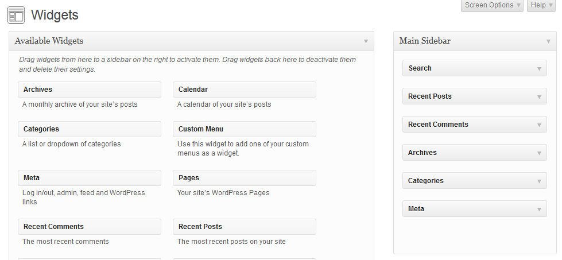
Task: Select Recent Posts in Available Widgets
Action: pos(244,227)
